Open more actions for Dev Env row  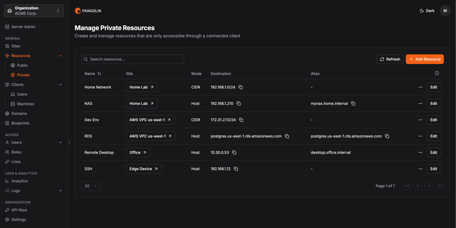point(420,120)
